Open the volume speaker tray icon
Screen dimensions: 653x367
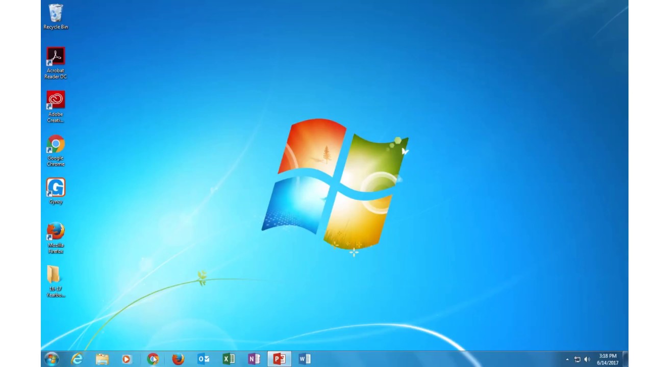tap(587, 359)
